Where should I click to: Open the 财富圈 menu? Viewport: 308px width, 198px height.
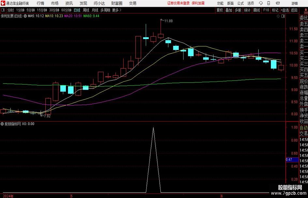click(x=117, y=3)
